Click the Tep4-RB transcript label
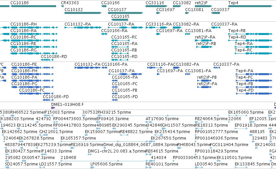The height and width of the screenshot is (169, 276). pos(237,30)
